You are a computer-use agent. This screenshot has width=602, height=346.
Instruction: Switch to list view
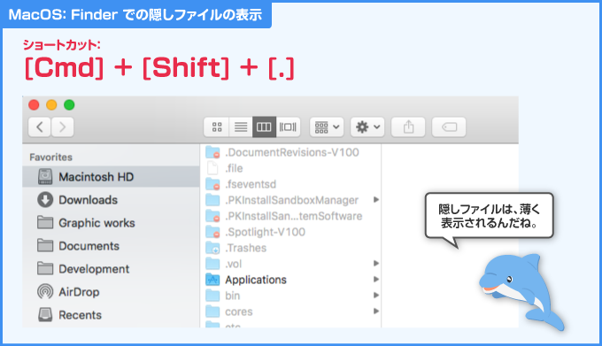click(241, 127)
